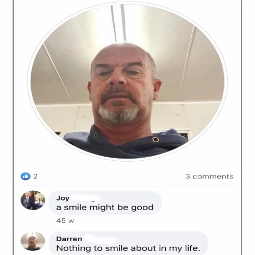Open the like count showing 2
255x255 pixels.
coord(35,176)
